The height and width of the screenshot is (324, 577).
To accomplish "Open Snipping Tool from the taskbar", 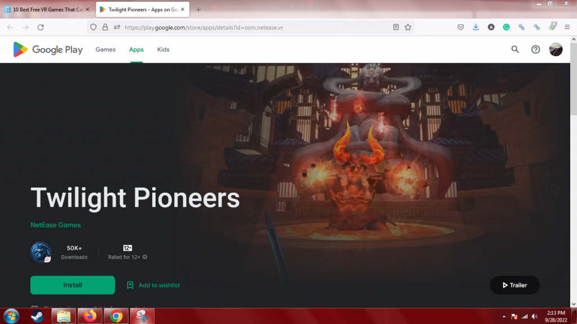I will point(142,316).
